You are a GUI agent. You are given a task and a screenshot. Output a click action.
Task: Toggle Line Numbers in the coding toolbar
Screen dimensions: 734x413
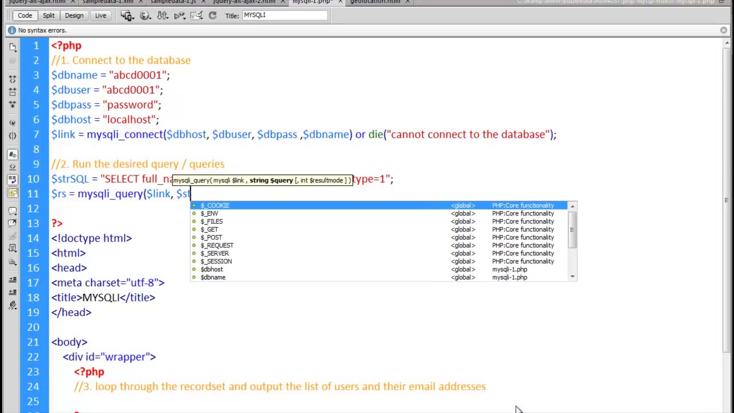13,154
